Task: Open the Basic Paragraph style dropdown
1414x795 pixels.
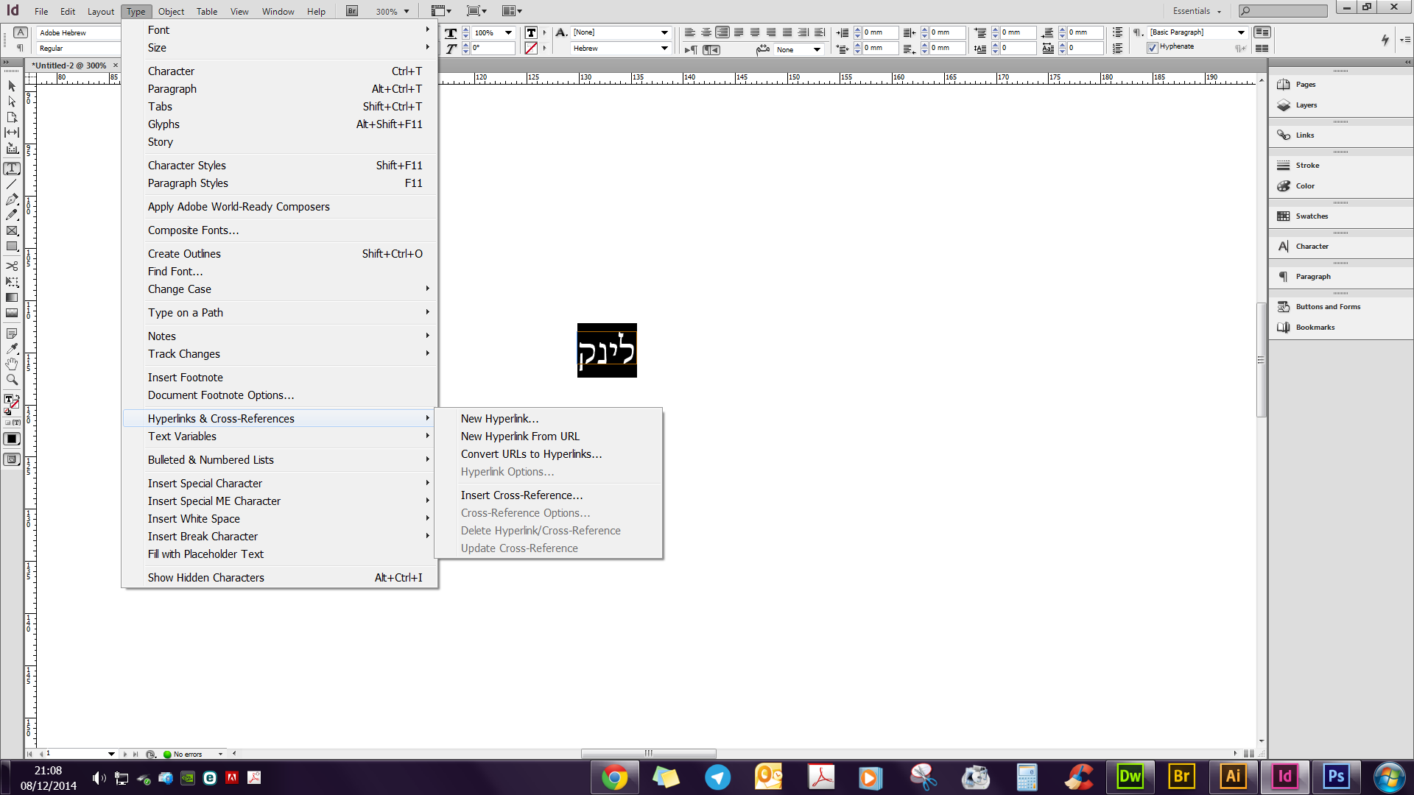Action: click(1241, 32)
